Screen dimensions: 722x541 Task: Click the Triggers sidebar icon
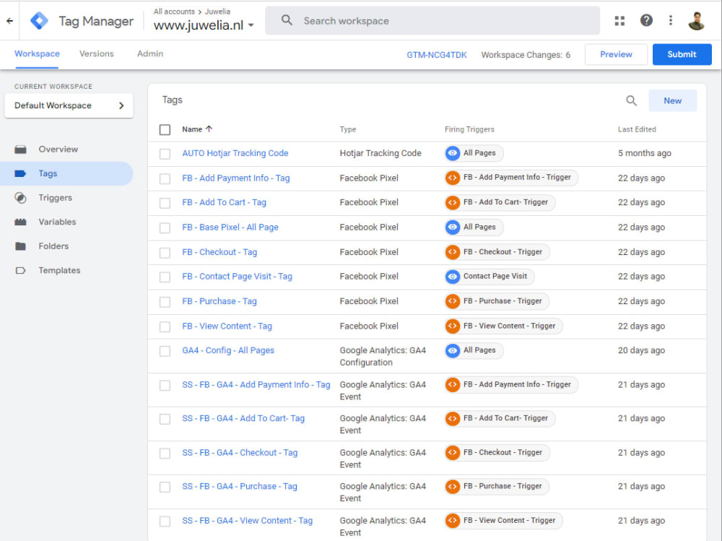pyautogui.click(x=20, y=198)
